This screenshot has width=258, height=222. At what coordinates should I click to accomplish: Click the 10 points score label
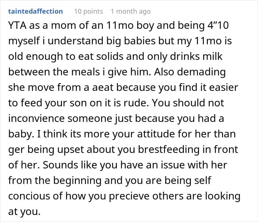(88, 11)
